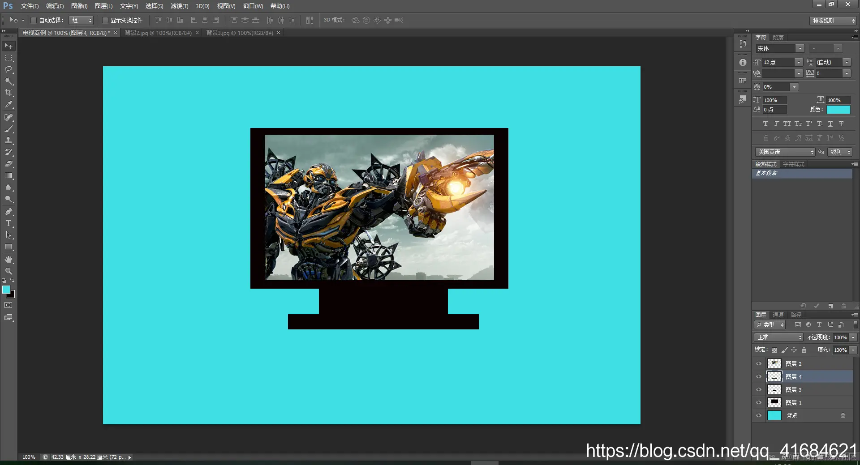Hide 图层 3 using its eye icon
Screen dimensions: 860x465
click(759, 390)
